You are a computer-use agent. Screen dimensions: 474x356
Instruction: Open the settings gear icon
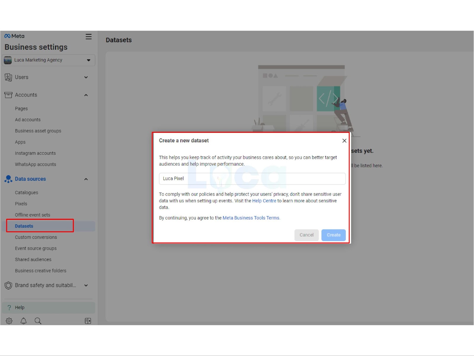point(9,321)
